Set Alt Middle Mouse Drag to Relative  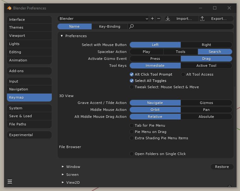point(155,117)
